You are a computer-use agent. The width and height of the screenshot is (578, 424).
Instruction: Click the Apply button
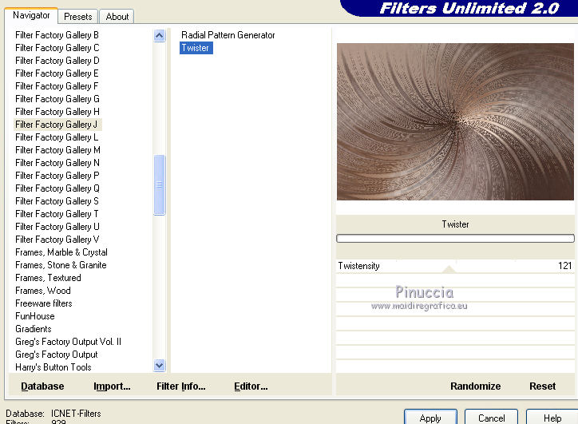(430, 418)
